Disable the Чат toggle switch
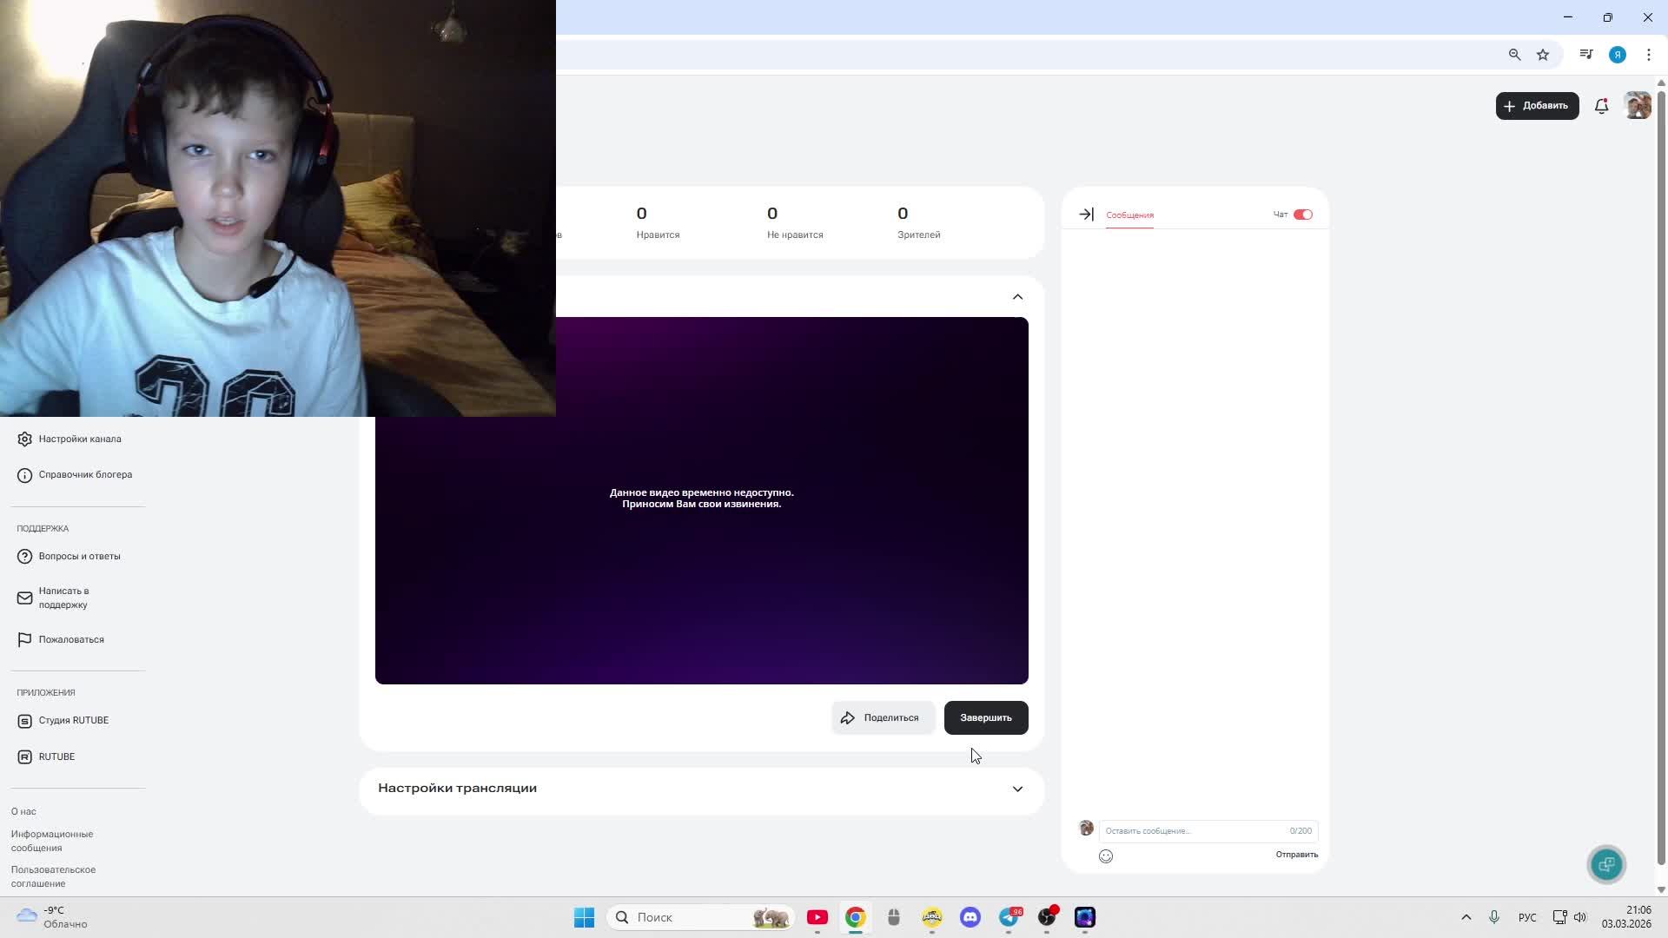The width and height of the screenshot is (1668, 938). (x=1302, y=215)
